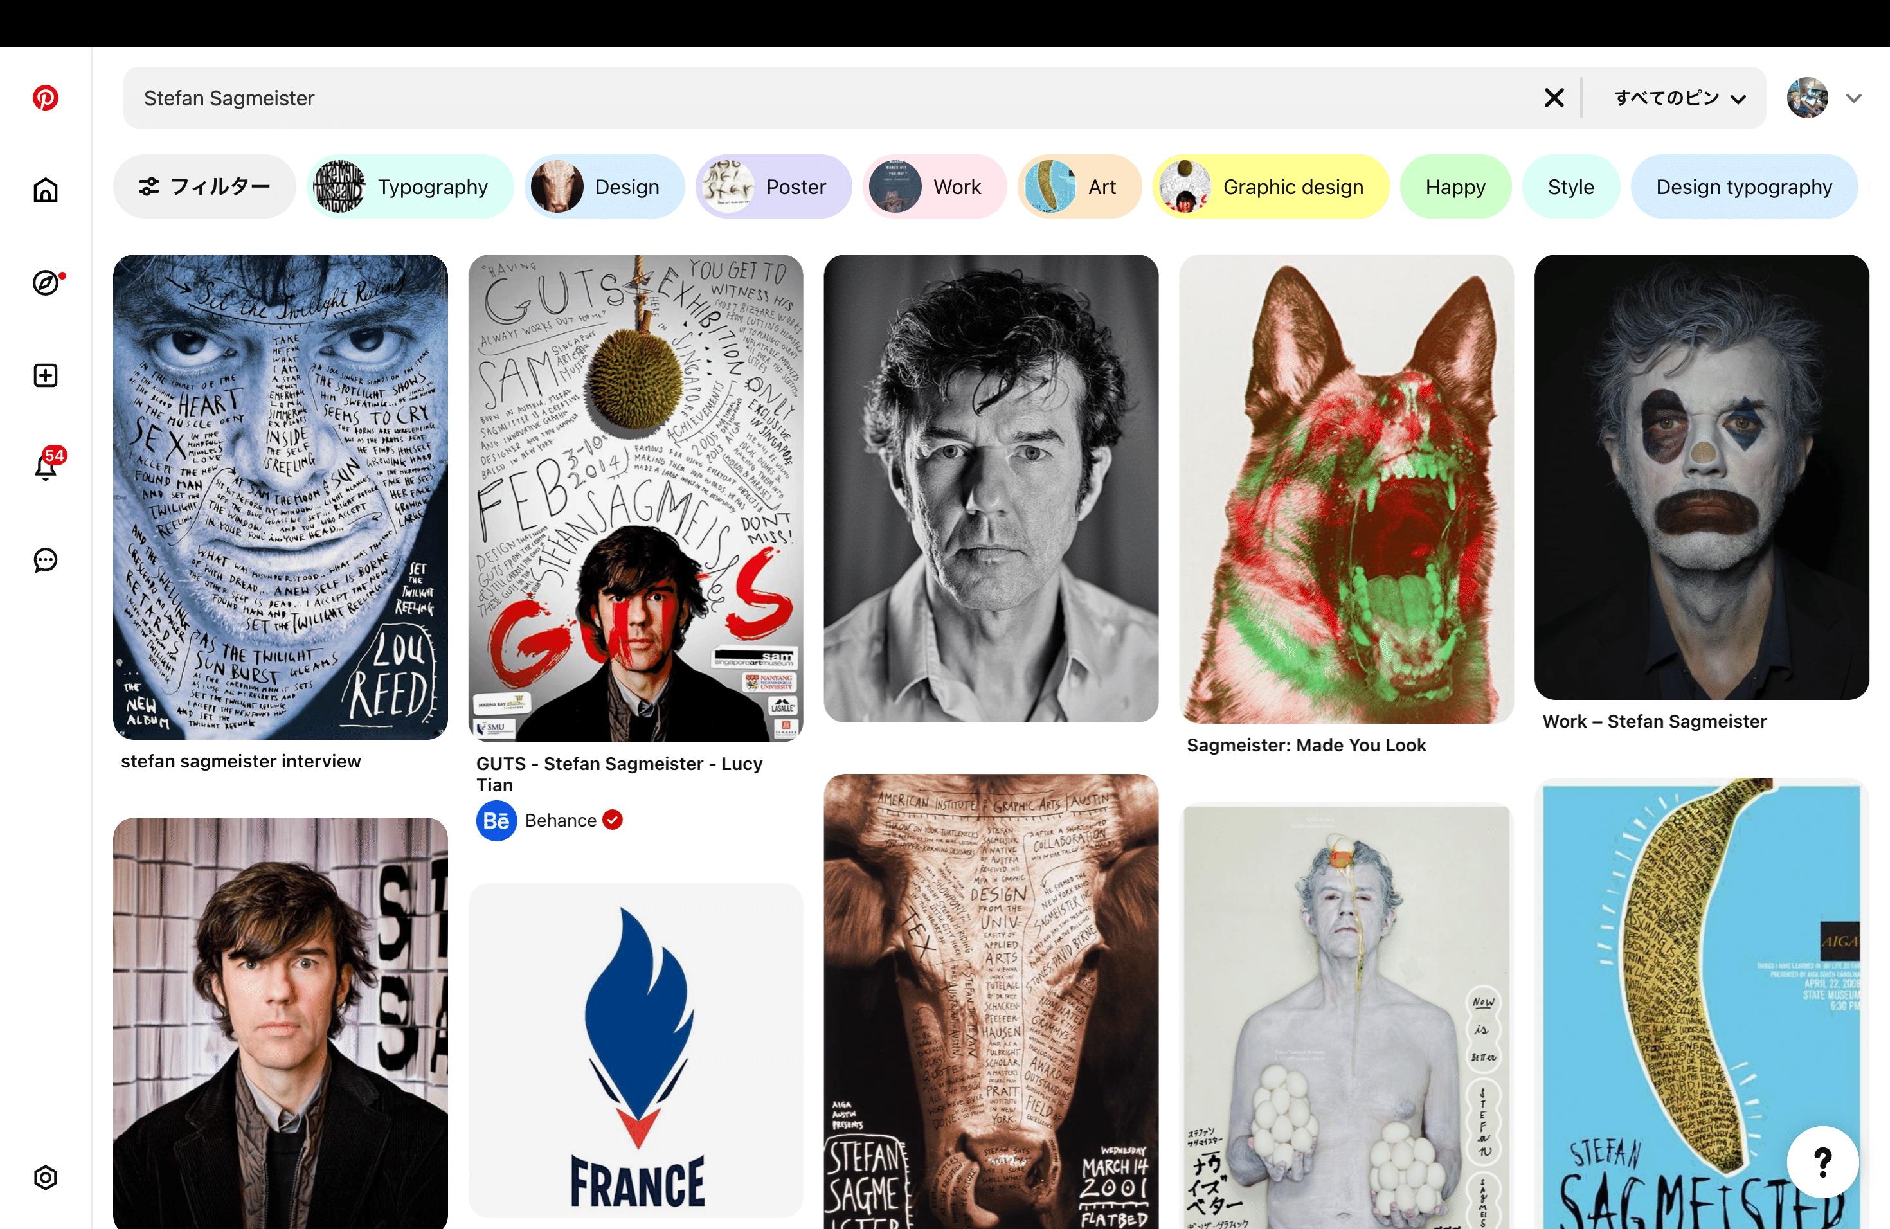Click 'Work – Stefan Sagmeister' title
This screenshot has height=1229, width=1890.
click(1654, 722)
